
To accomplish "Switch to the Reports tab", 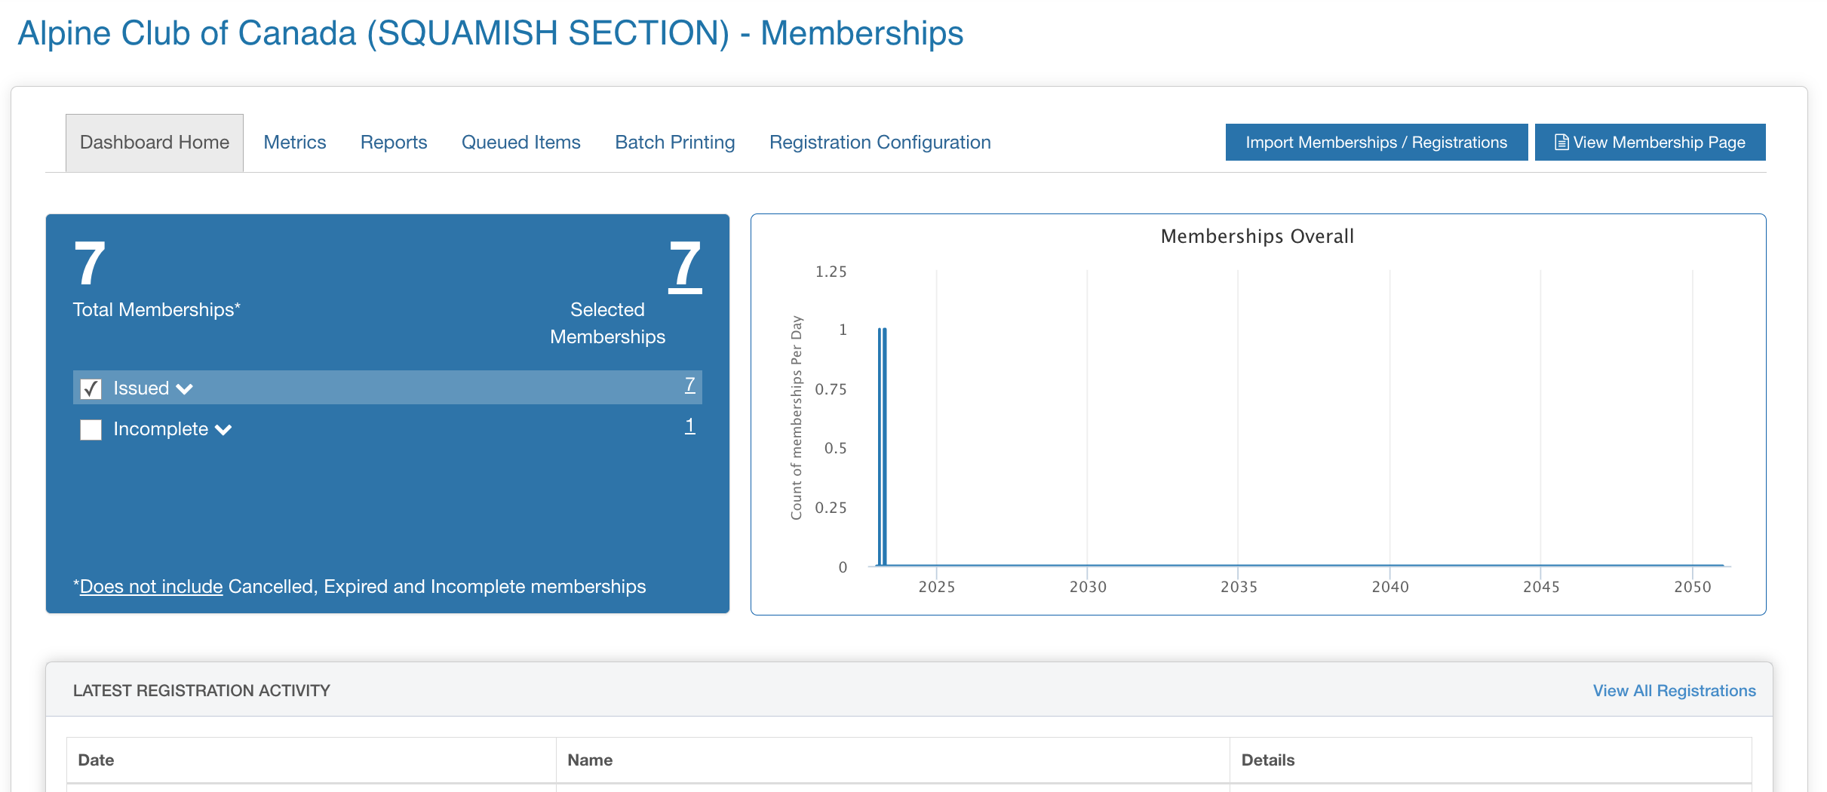I will click(x=394, y=143).
